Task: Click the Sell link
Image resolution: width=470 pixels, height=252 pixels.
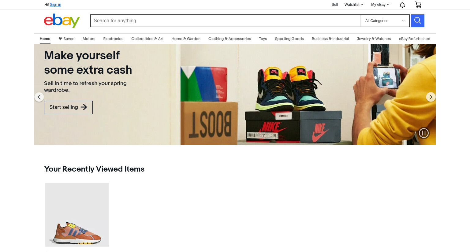Action: 335,5
